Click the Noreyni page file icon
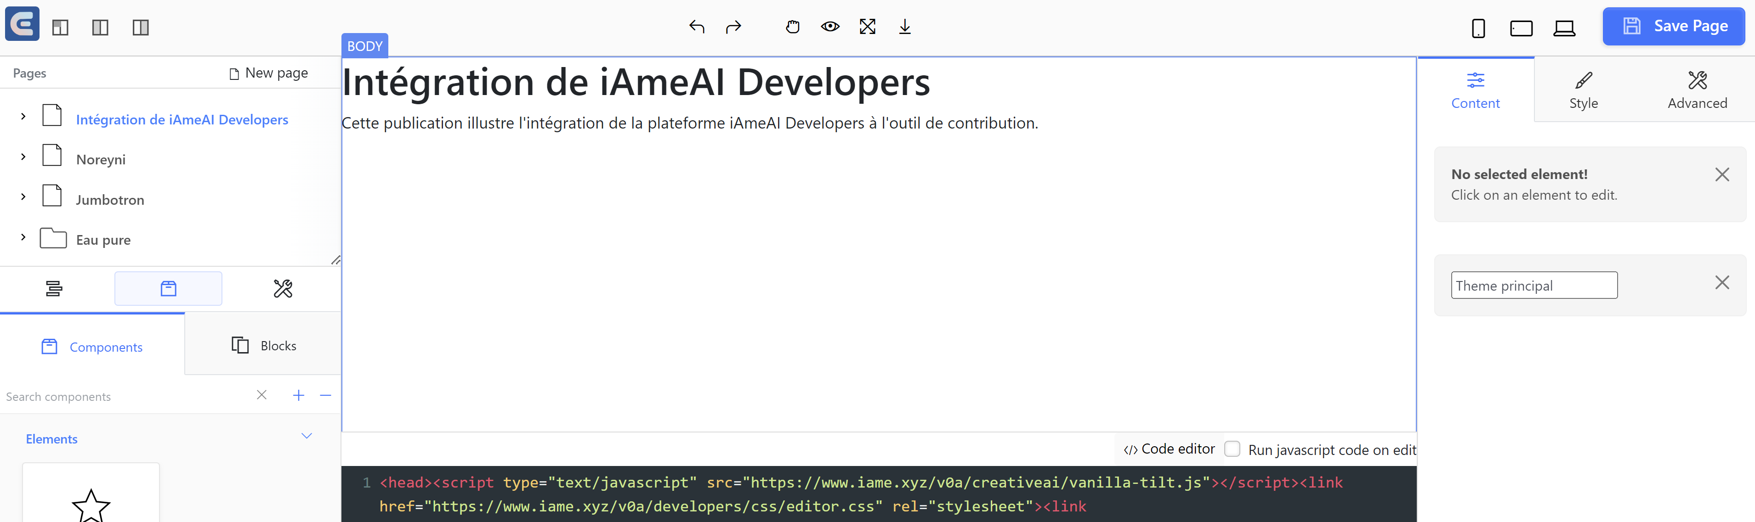The image size is (1755, 522). [x=52, y=155]
